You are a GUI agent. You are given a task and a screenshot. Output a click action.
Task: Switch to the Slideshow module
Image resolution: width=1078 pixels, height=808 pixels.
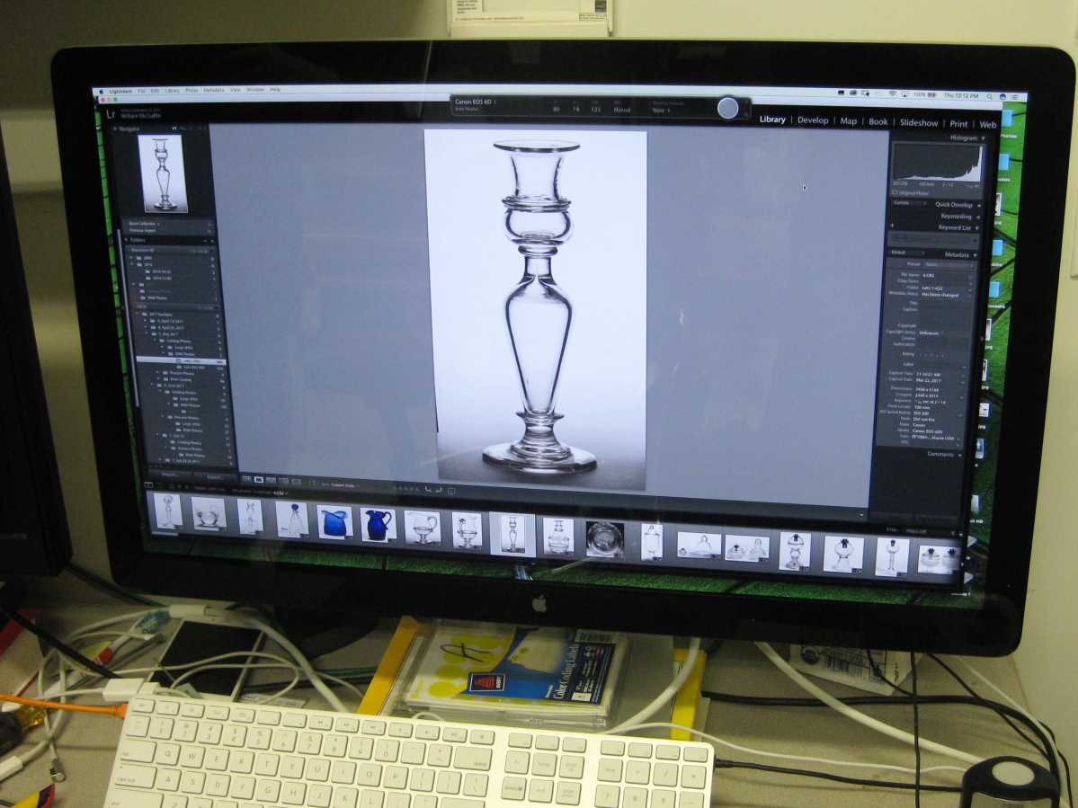919,122
